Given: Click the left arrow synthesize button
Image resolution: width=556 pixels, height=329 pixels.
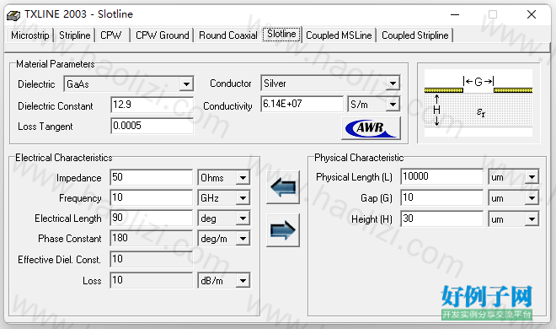Looking at the screenshot, I should pos(283,187).
